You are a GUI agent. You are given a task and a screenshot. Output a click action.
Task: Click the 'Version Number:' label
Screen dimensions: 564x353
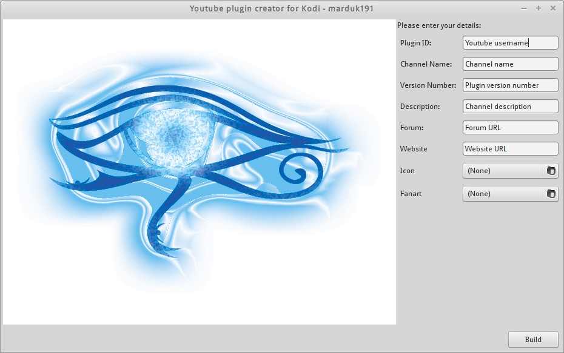428,85
